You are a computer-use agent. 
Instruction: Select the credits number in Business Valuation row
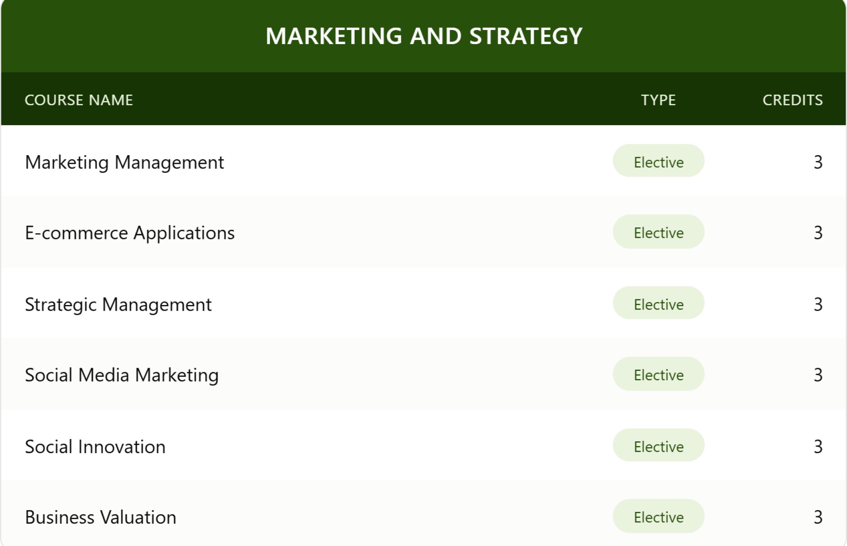click(818, 517)
